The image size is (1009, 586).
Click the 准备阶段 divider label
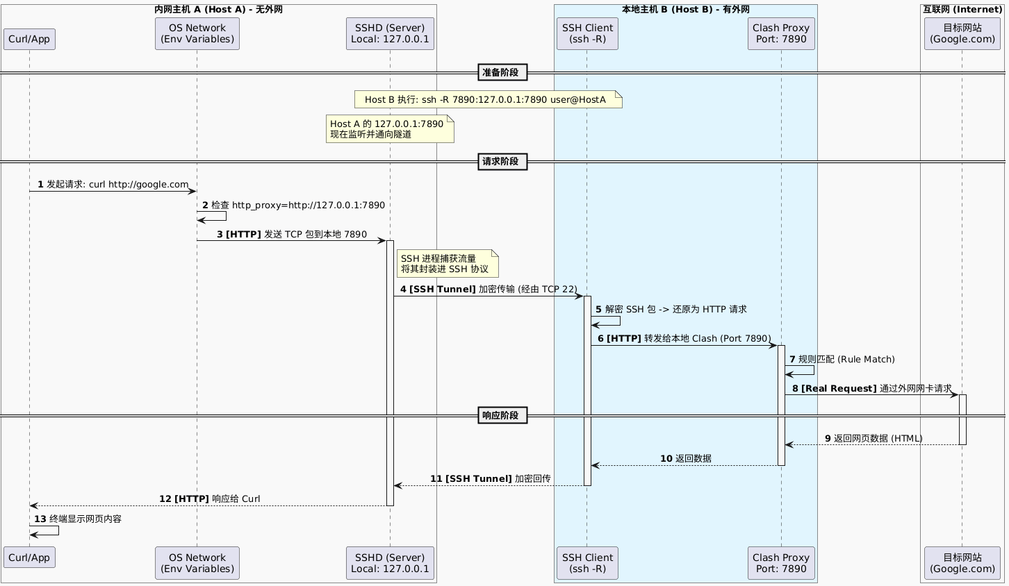click(502, 72)
